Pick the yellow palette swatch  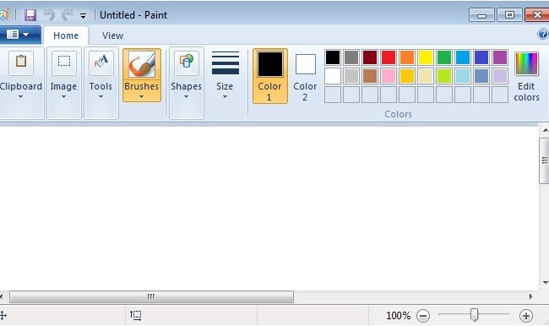pyautogui.click(x=426, y=57)
